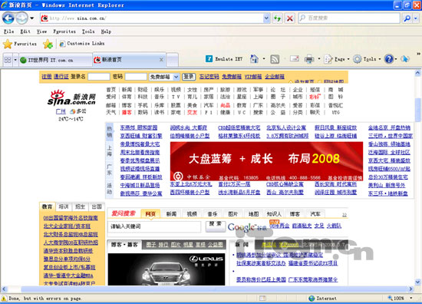Click the vertical scrollbar down arrow
The image size is (422, 304).
pos(417,283)
